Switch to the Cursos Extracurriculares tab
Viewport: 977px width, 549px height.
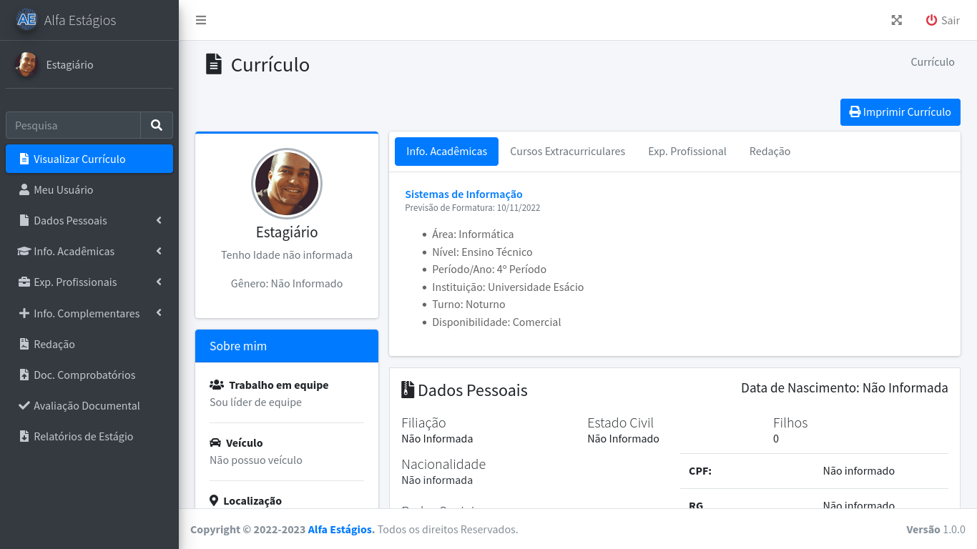[x=567, y=152]
